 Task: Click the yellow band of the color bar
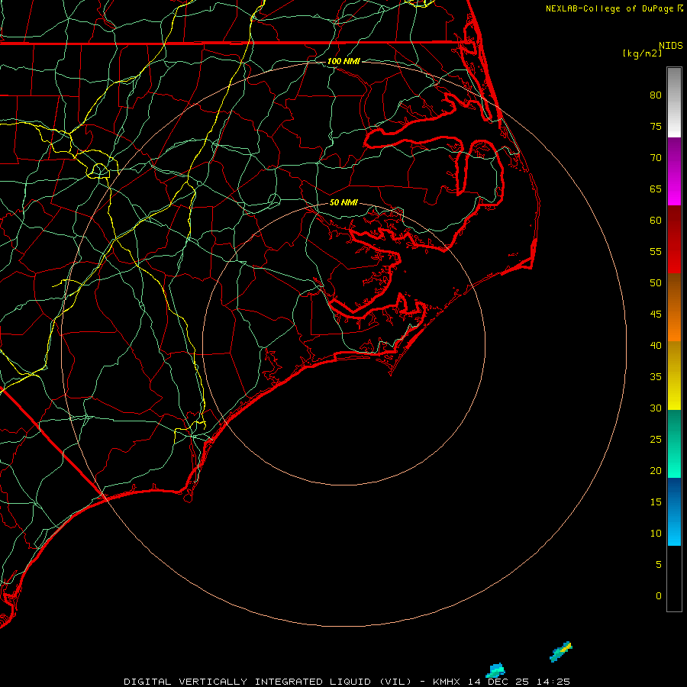click(674, 376)
